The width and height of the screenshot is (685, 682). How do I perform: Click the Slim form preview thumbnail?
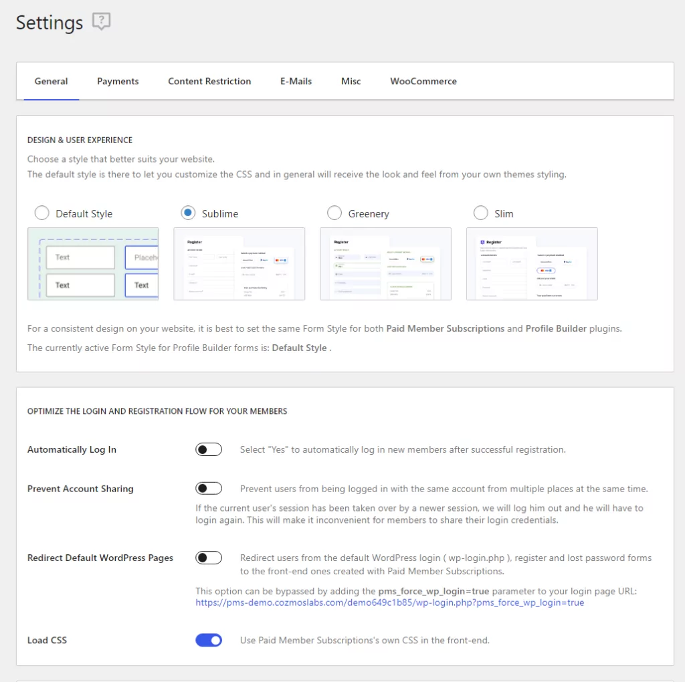pyautogui.click(x=532, y=263)
